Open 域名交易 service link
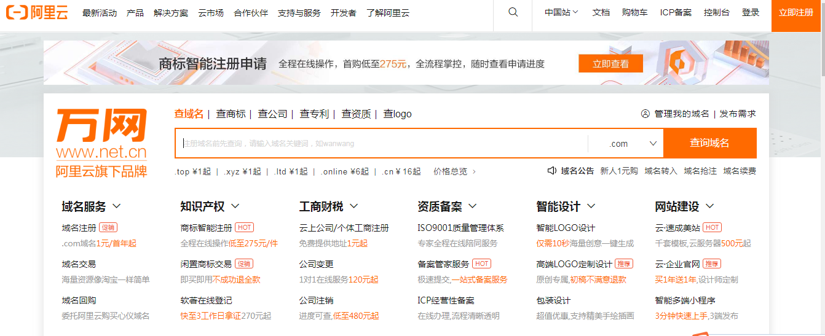The image size is (825, 336). tap(79, 264)
